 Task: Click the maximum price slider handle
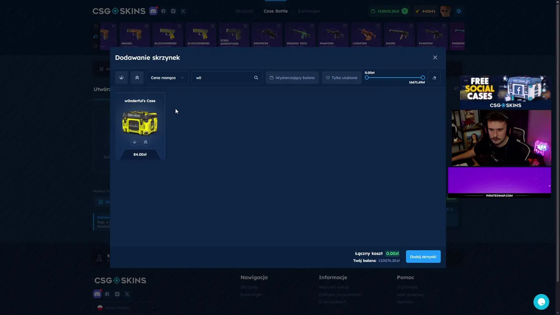[x=423, y=77]
